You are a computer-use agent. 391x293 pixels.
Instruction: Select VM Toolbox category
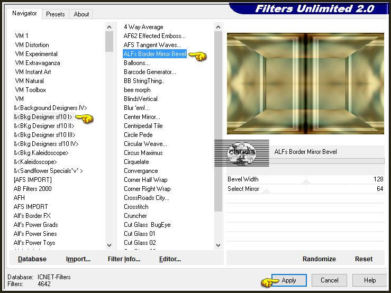point(30,90)
